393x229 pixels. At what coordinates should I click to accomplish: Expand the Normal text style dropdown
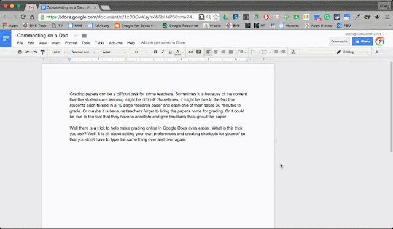click(83, 52)
